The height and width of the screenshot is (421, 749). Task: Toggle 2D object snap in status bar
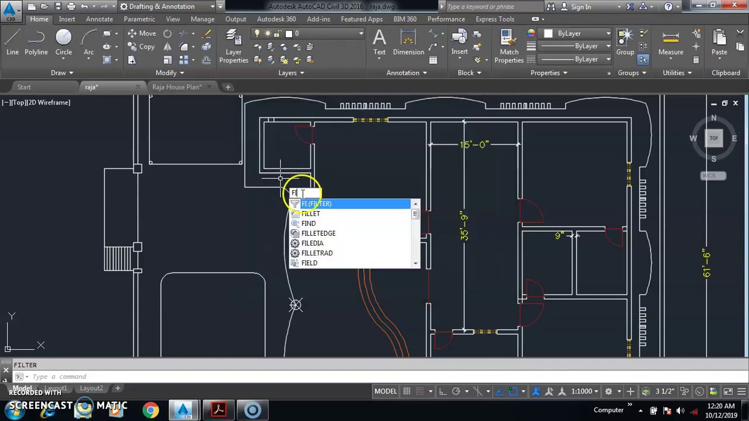point(513,391)
